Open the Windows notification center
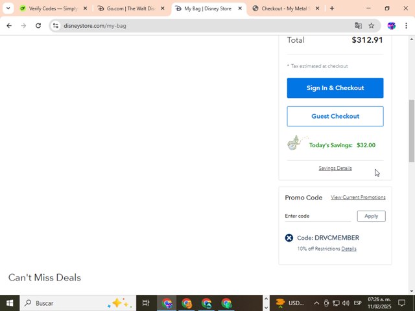This screenshot has height=311, width=415. tap(402, 303)
